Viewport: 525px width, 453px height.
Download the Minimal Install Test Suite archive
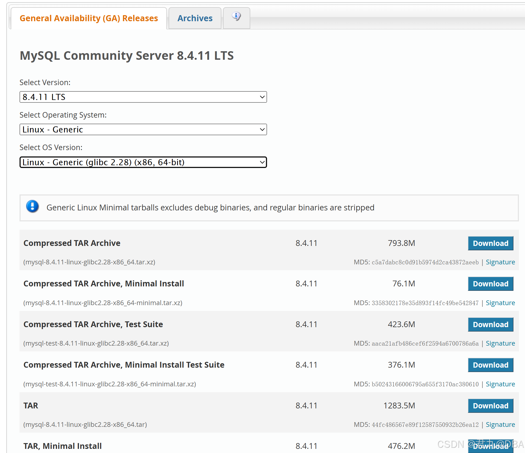pos(491,365)
